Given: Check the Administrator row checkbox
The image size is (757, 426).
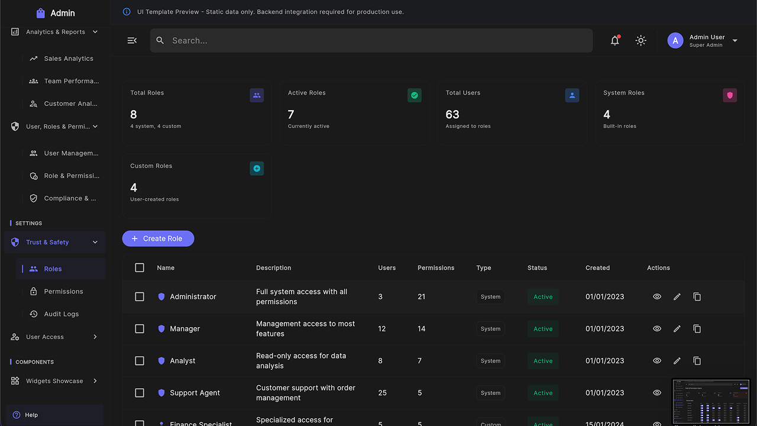Looking at the screenshot, I should point(140,297).
